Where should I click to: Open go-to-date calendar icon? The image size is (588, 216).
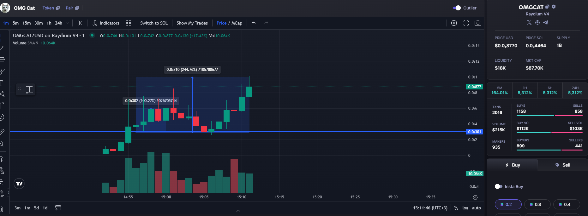[58, 208]
